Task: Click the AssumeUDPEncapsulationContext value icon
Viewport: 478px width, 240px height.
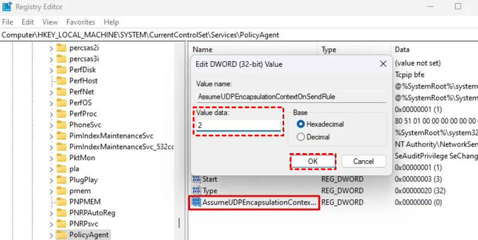Action: pos(197,202)
